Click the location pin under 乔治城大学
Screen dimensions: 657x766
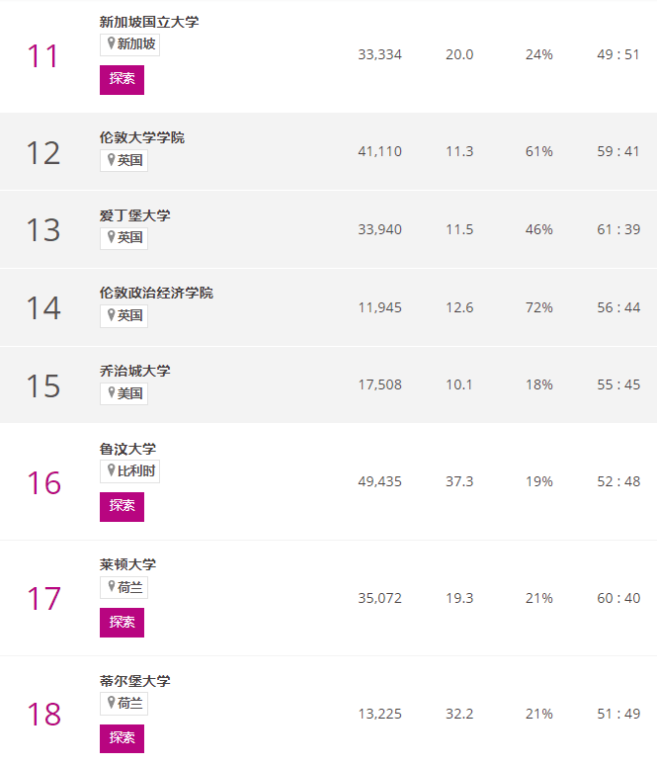[111, 392]
